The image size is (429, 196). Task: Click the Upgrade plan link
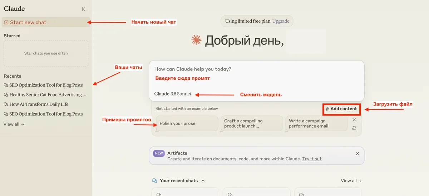[281, 21]
